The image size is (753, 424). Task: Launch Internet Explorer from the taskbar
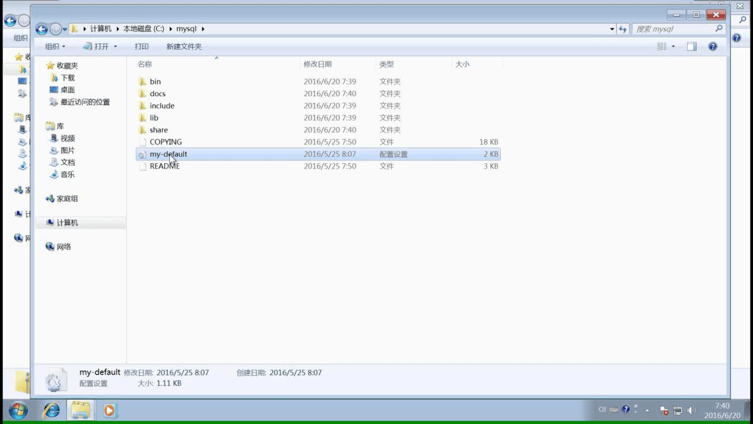pos(50,410)
